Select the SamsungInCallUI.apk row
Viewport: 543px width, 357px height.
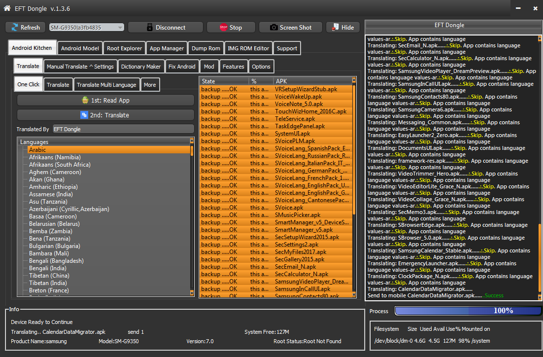point(276,289)
